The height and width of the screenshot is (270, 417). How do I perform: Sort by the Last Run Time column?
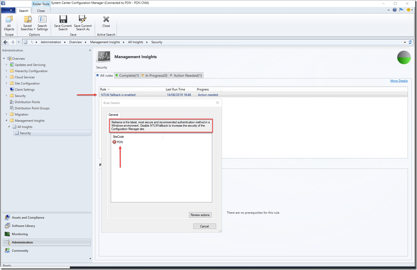click(x=175, y=89)
